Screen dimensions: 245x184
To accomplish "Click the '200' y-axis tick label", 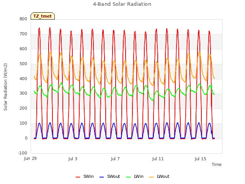I will pos(23,108).
